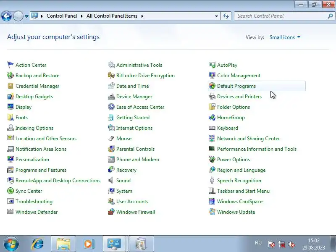Click the RU language indicator in tray

click(x=258, y=243)
